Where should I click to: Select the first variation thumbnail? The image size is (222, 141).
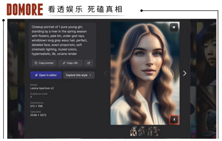(x=134, y=131)
